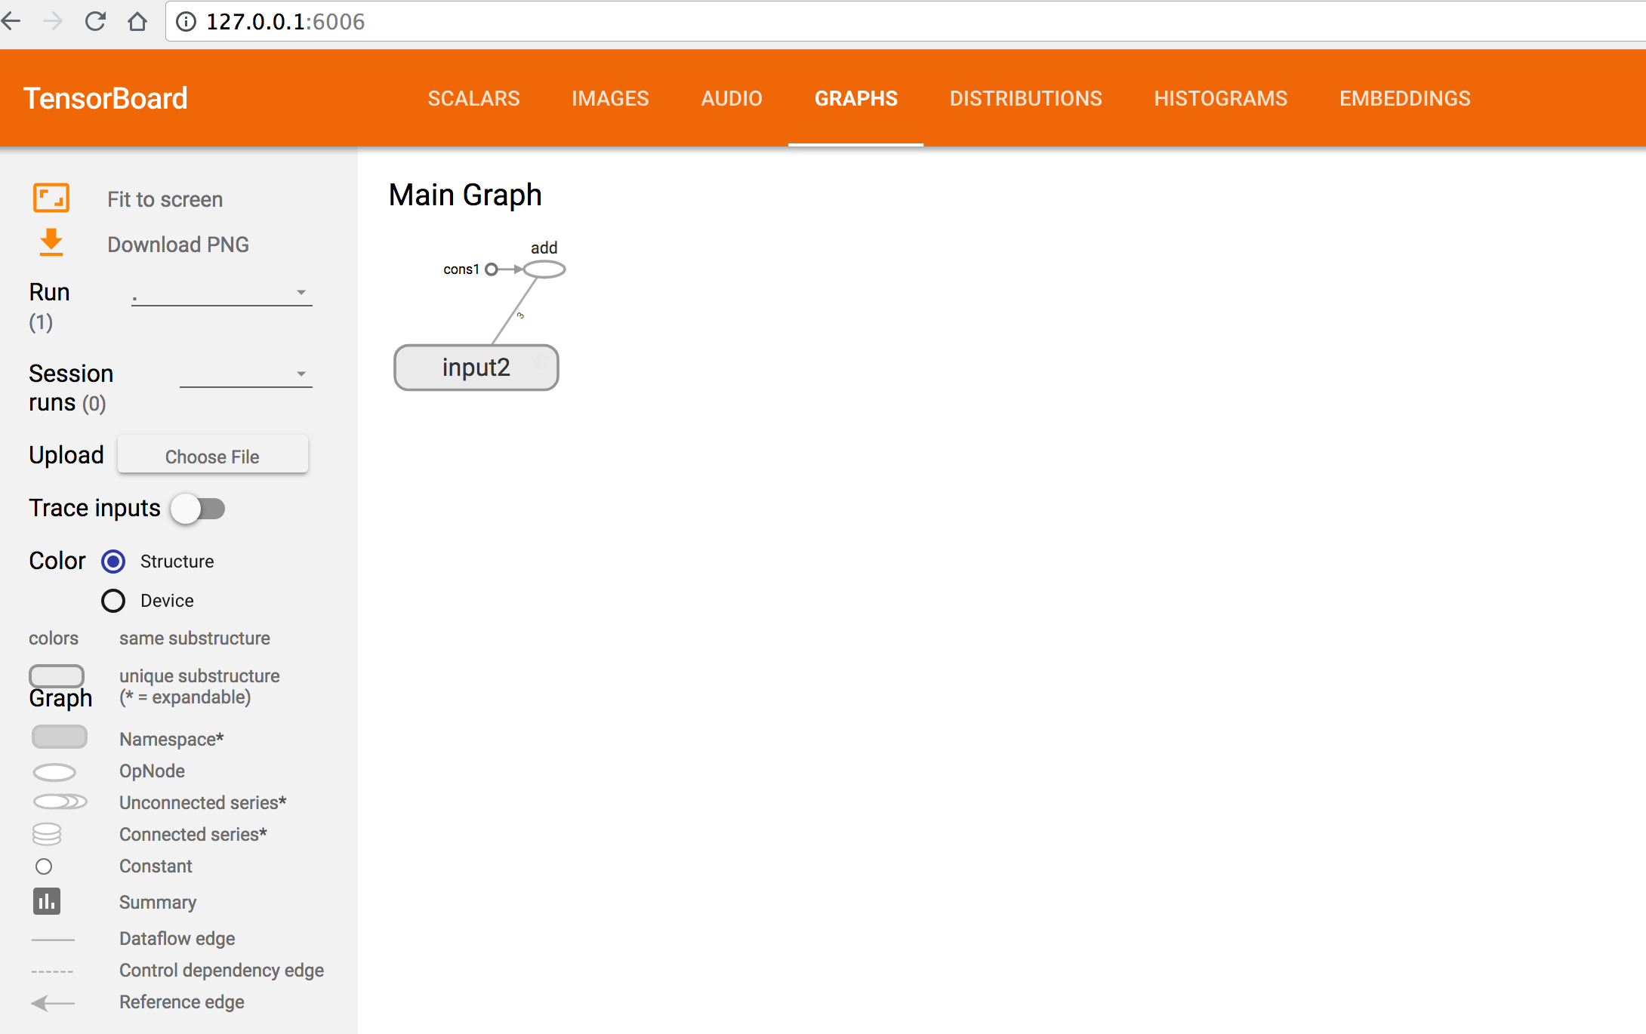Reload the page with refresh icon
This screenshot has width=1646, height=1034.
pyautogui.click(x=95, y=21)
